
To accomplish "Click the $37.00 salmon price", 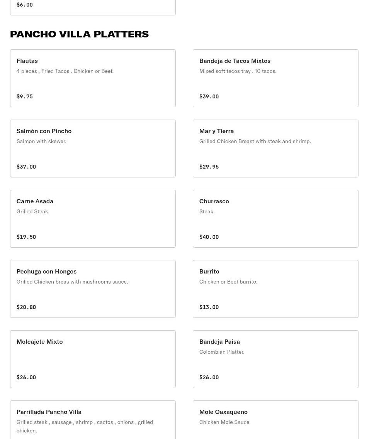I will click(26, 167).
